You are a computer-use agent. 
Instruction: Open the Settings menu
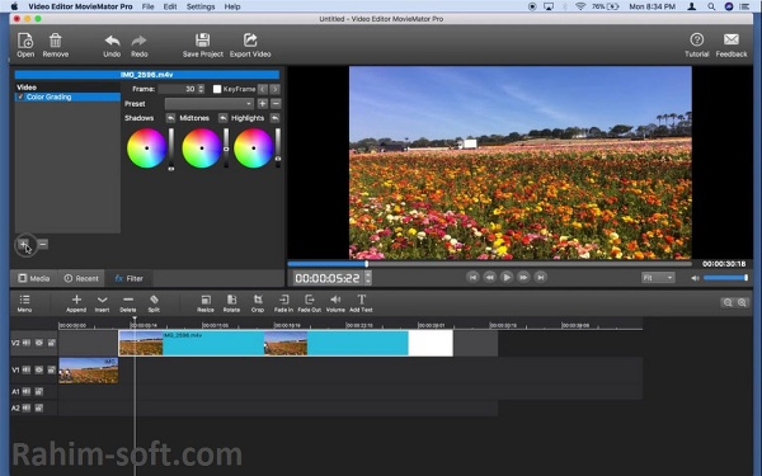coord(200,6)
